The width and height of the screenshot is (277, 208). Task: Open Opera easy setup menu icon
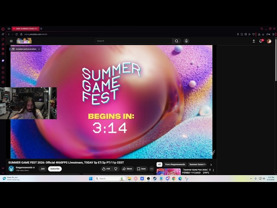pos(274,34)
